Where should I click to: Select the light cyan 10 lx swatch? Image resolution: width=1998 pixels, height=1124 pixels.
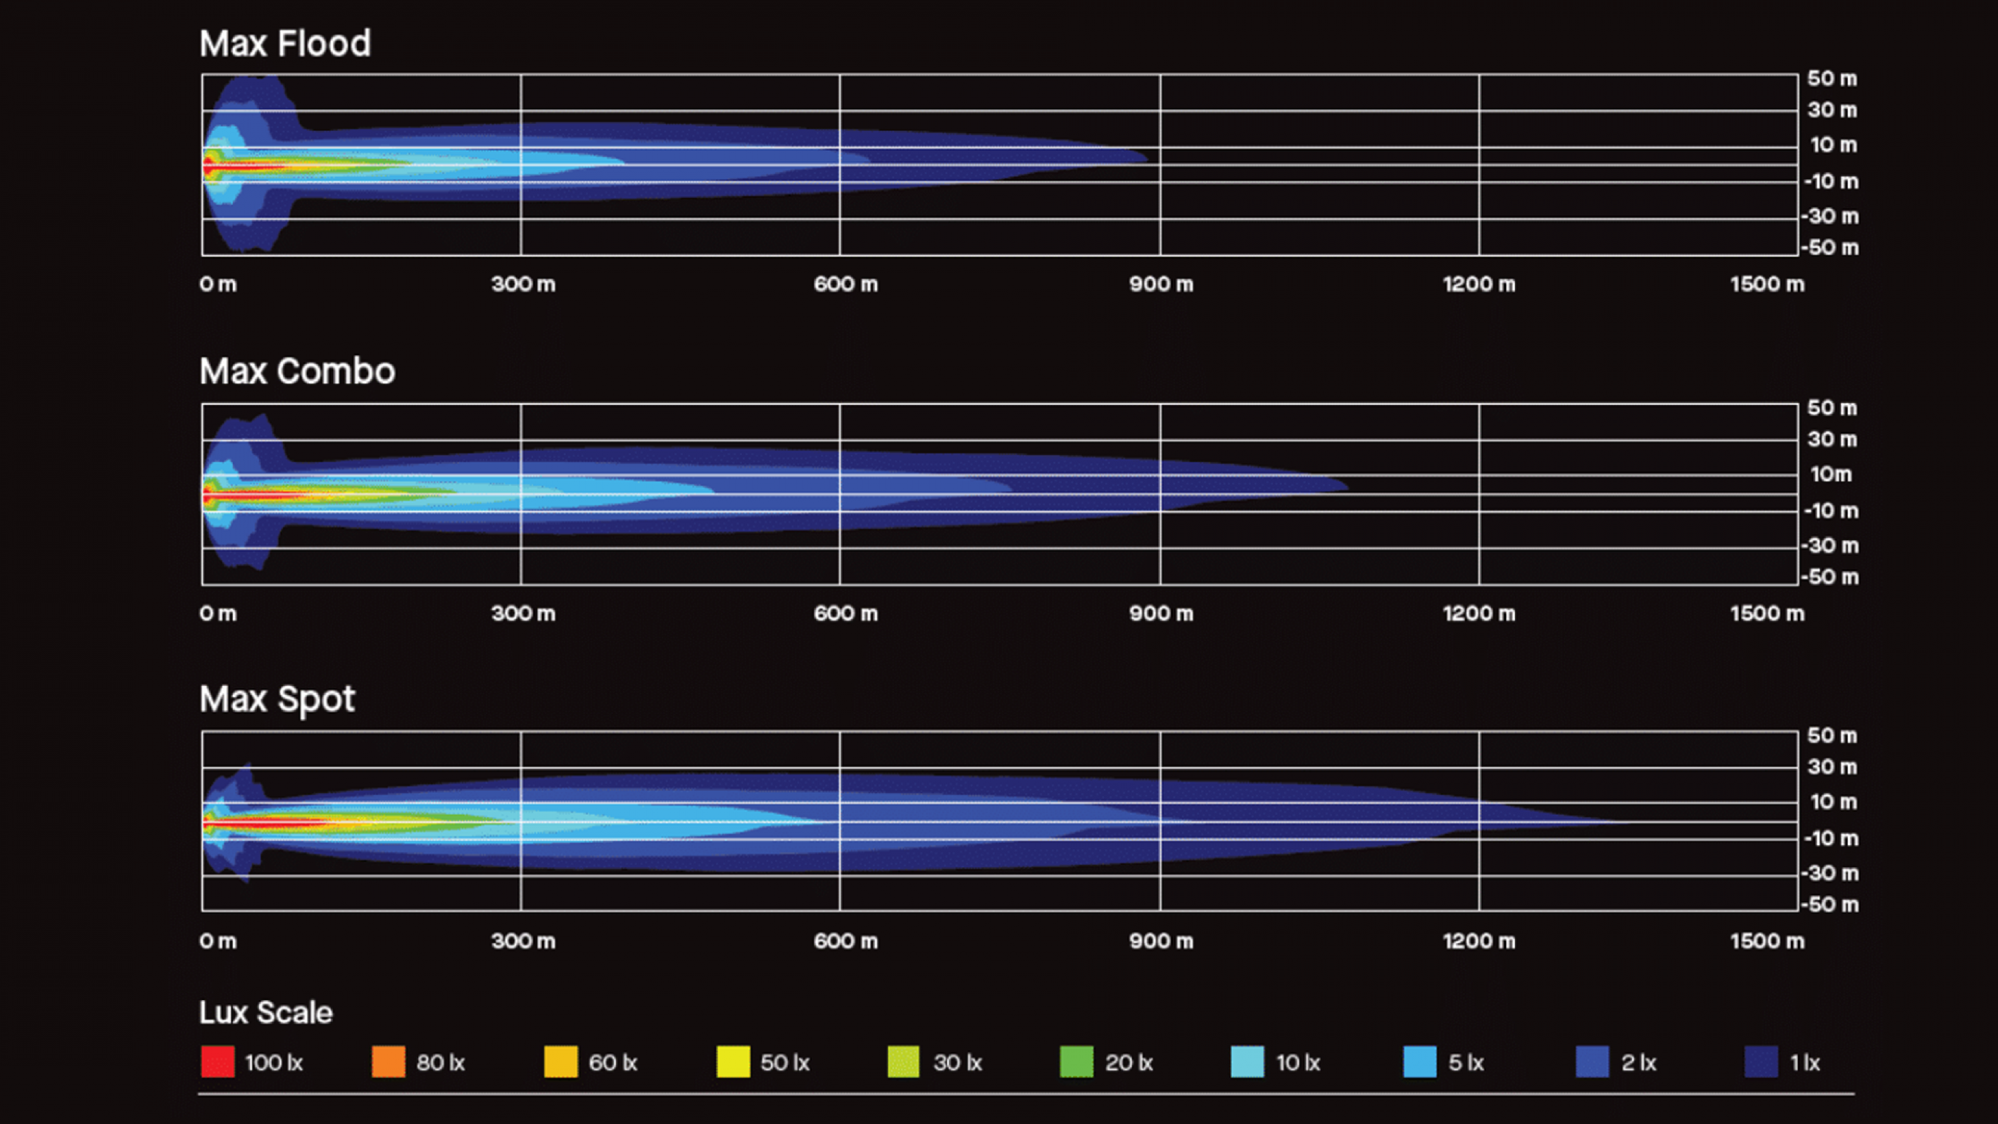(1247, 1062)
